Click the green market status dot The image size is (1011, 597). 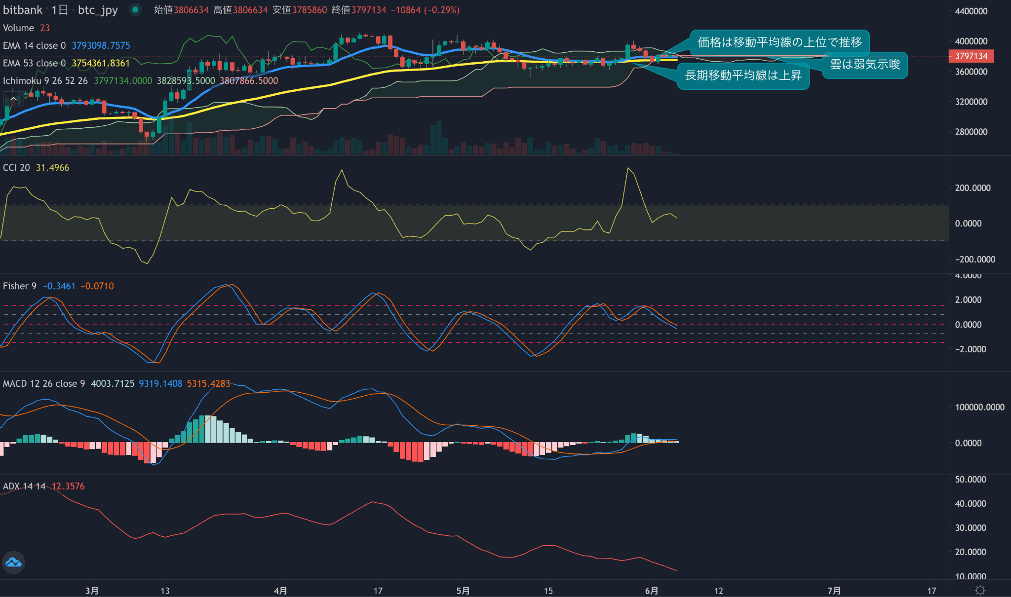(135, 9)
